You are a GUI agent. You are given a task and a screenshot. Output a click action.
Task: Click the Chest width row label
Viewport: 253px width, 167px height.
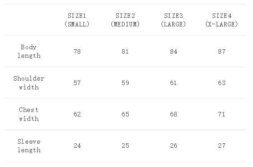pos(29,114)
